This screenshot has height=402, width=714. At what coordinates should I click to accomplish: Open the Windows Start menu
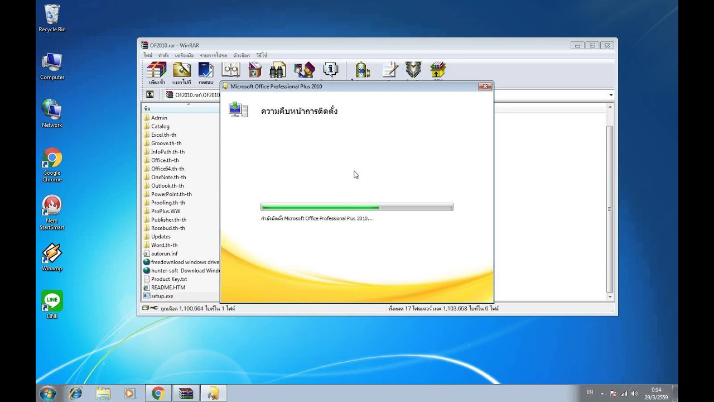(48, 393)
